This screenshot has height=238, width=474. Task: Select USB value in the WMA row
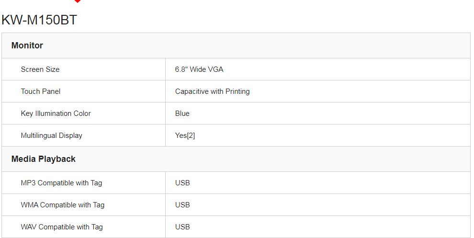(x=182, y=205)
